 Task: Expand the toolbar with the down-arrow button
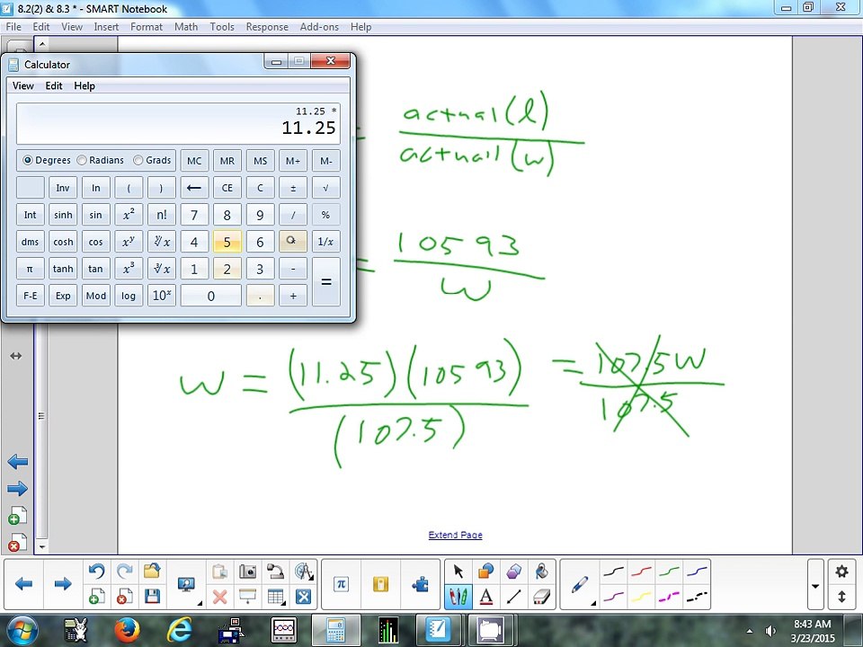(815, 585)
